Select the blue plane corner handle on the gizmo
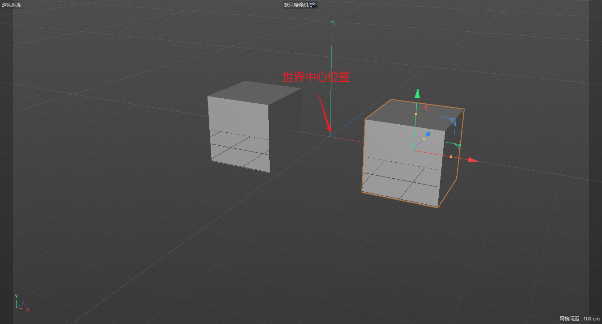The image size is (602, 324). pyautogui.click(x=452, y=122)
